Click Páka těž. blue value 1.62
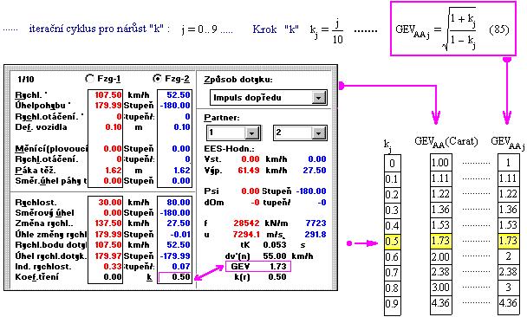 (x=182, y=171)
